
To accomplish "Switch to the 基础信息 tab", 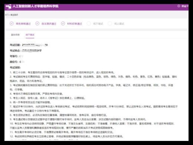I will point(15,35).
